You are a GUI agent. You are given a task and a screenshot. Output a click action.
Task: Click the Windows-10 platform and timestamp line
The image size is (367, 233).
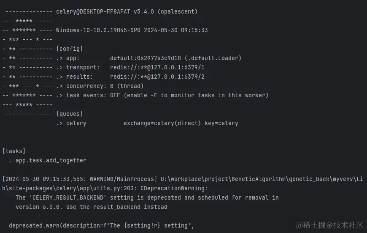(x=132, y=30)
